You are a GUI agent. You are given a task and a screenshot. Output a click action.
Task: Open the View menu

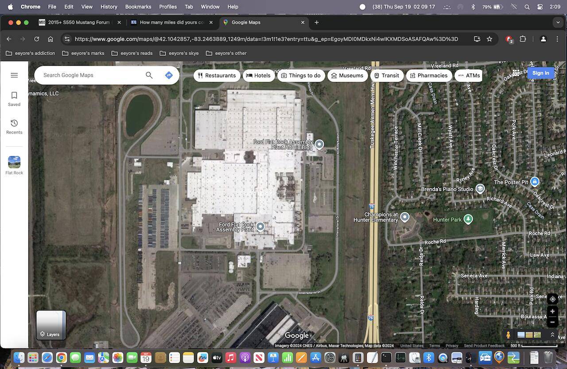click(87, 7)
